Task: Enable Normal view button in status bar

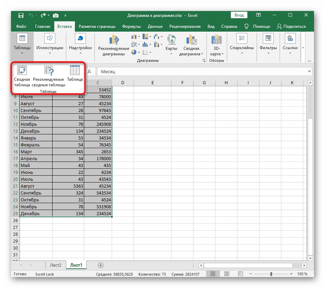Action: point(213,274)
